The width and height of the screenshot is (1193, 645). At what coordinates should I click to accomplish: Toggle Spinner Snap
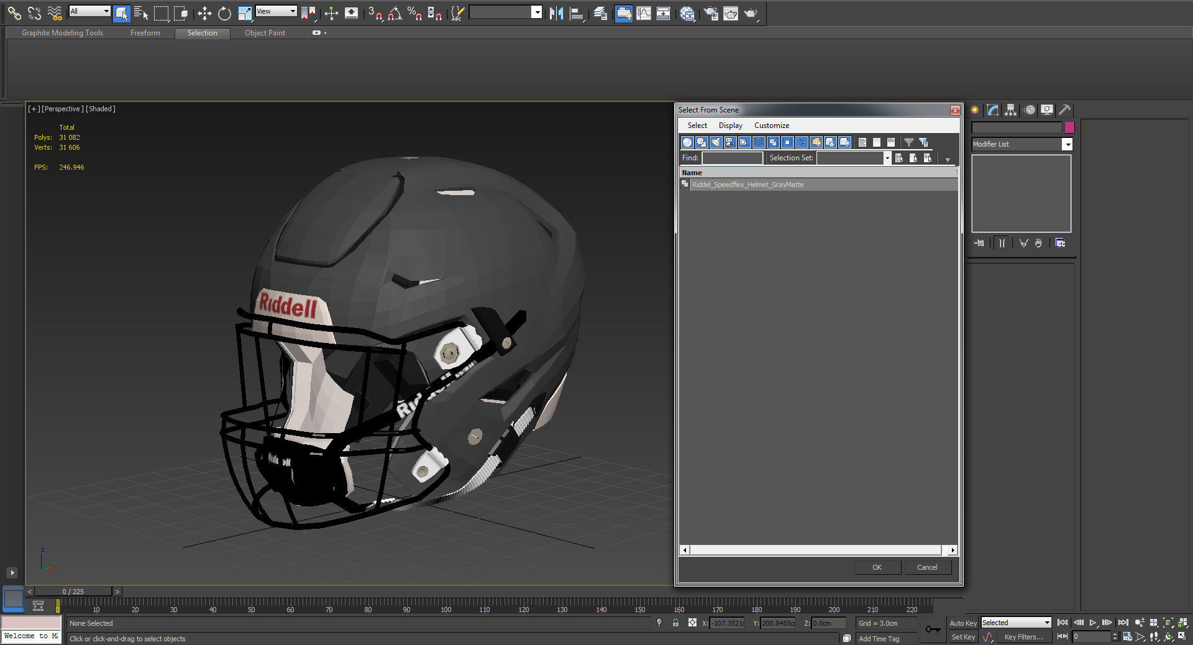pyautogui.click(x=435, y=13)
